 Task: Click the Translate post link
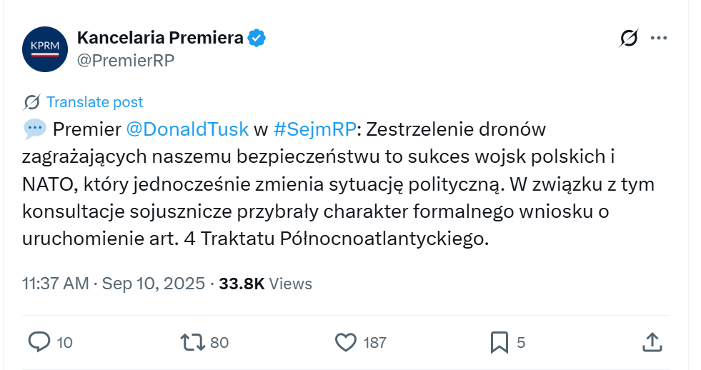pyautogui.click(x=94, y=102)
